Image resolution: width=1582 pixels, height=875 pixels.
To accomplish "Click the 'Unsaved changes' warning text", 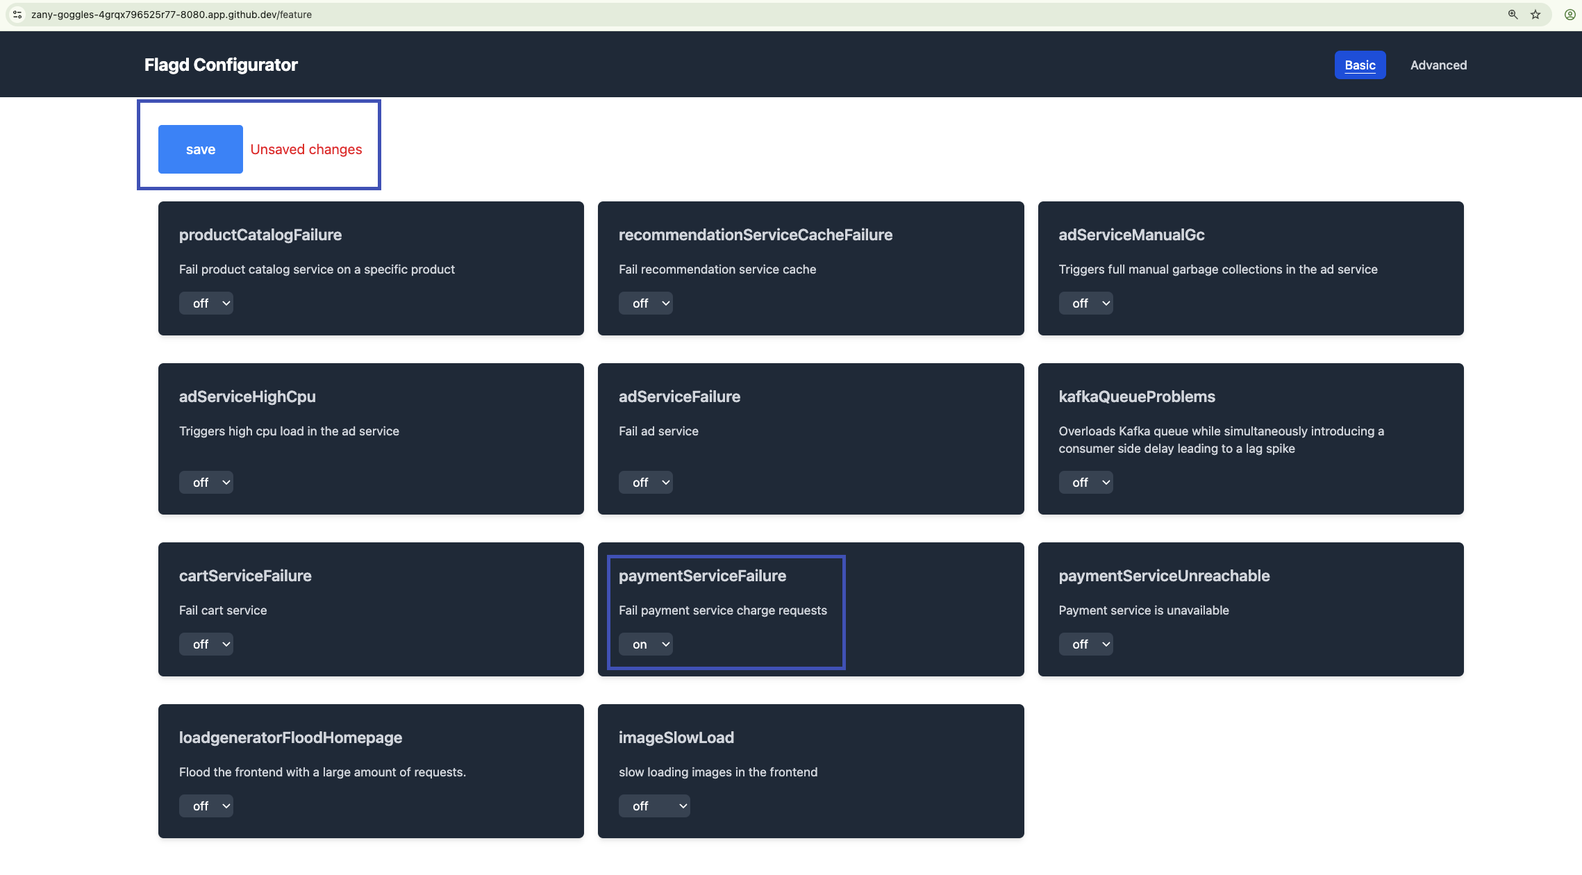I will [306, 149].
